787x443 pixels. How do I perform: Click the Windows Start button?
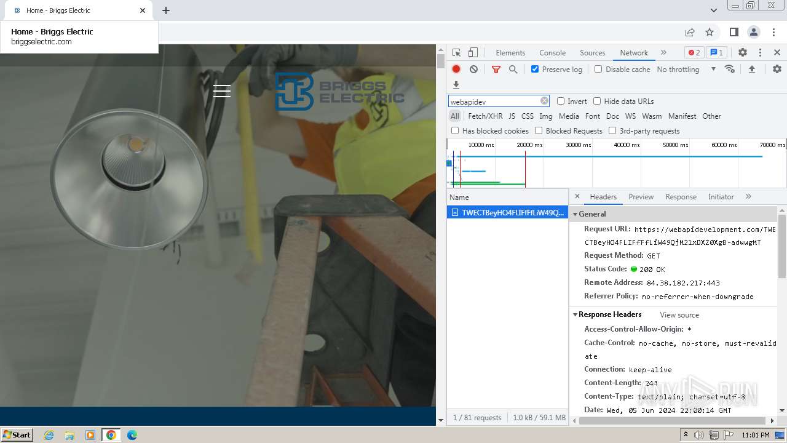coord(17,435)
